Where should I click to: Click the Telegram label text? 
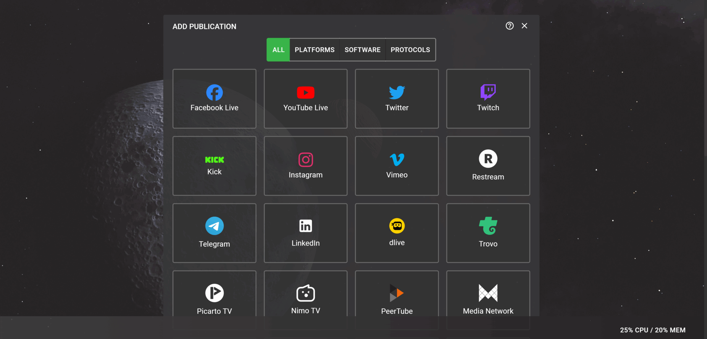(214, 244)
